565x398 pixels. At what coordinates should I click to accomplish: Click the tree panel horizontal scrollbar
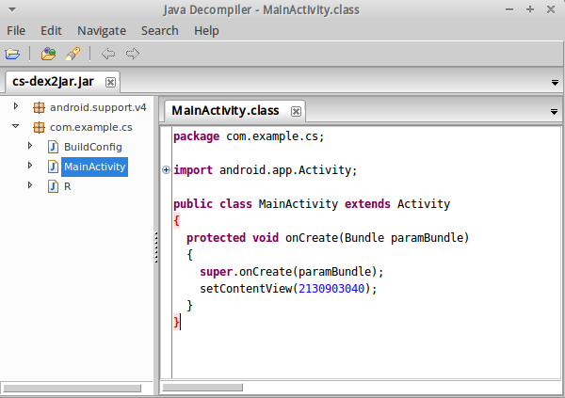[x=73, y=389]
